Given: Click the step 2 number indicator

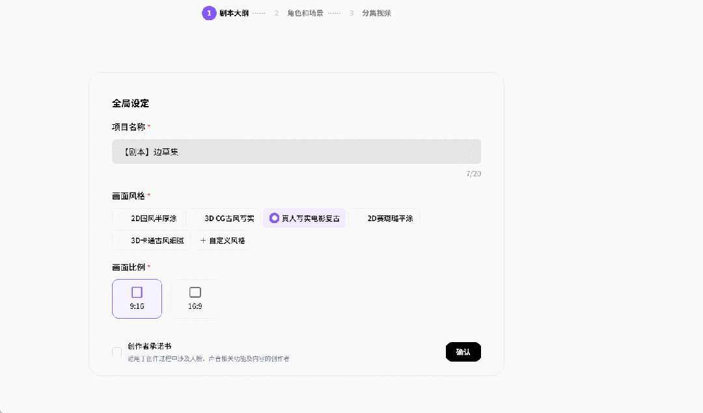Looking at the screenshot, I should [x=277, y=13].
